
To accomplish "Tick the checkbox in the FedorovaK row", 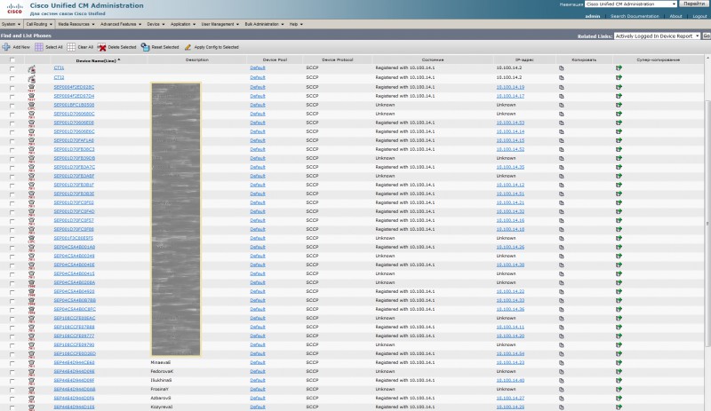I will tap(12, 373).
